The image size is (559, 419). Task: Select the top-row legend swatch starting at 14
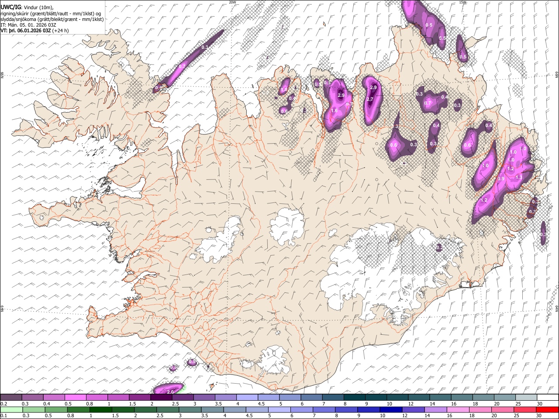[440, 398]
